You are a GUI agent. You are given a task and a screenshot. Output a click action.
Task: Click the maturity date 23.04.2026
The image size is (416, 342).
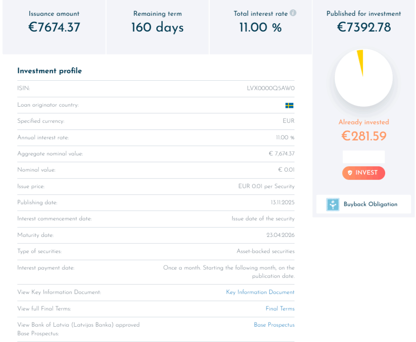coord(280,235)
